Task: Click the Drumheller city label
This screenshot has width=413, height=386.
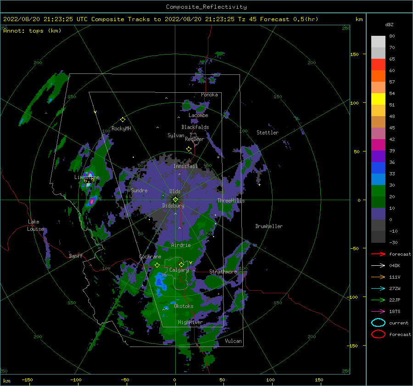Action: click(x=269, y=226)
